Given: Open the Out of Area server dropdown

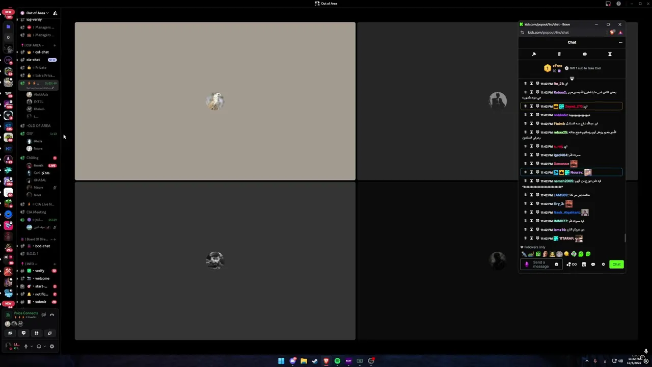Looking at the screenshot, I should (x=37, y=13).
